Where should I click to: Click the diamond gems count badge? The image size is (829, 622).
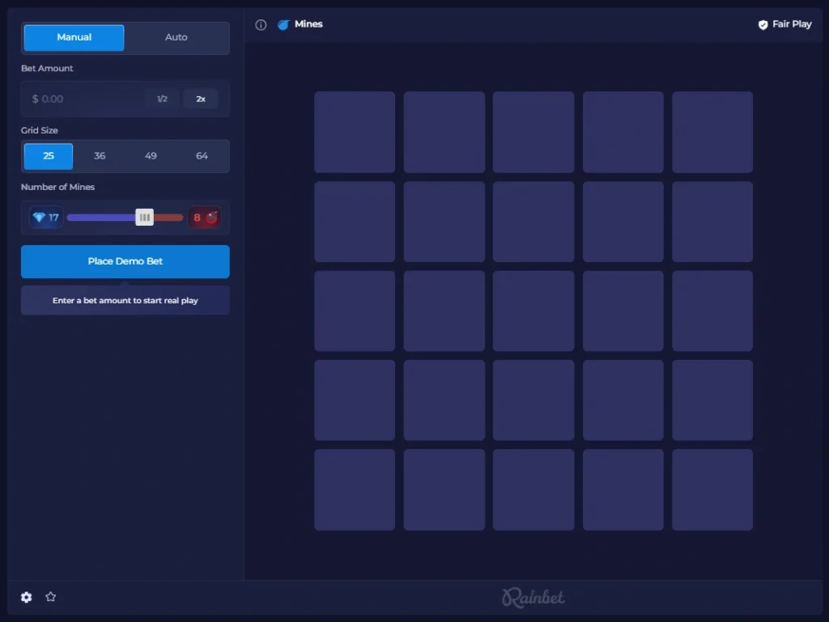[46, 218]
